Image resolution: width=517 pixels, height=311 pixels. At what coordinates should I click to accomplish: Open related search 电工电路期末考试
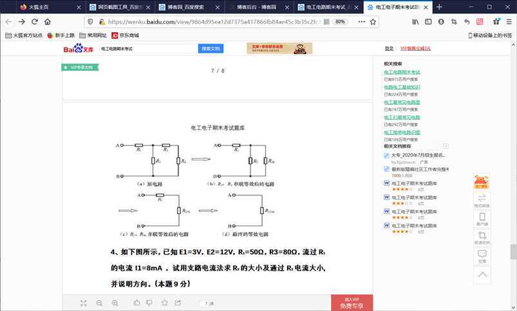coord(402,72)
